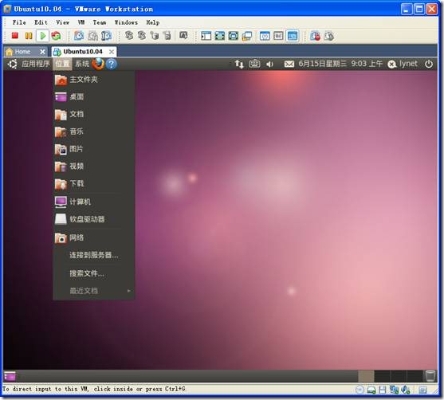Image resolution: width=444 pixels, height=400 pixels.
Task: Select 计算机 in Places menu
Action: point(93,202)
